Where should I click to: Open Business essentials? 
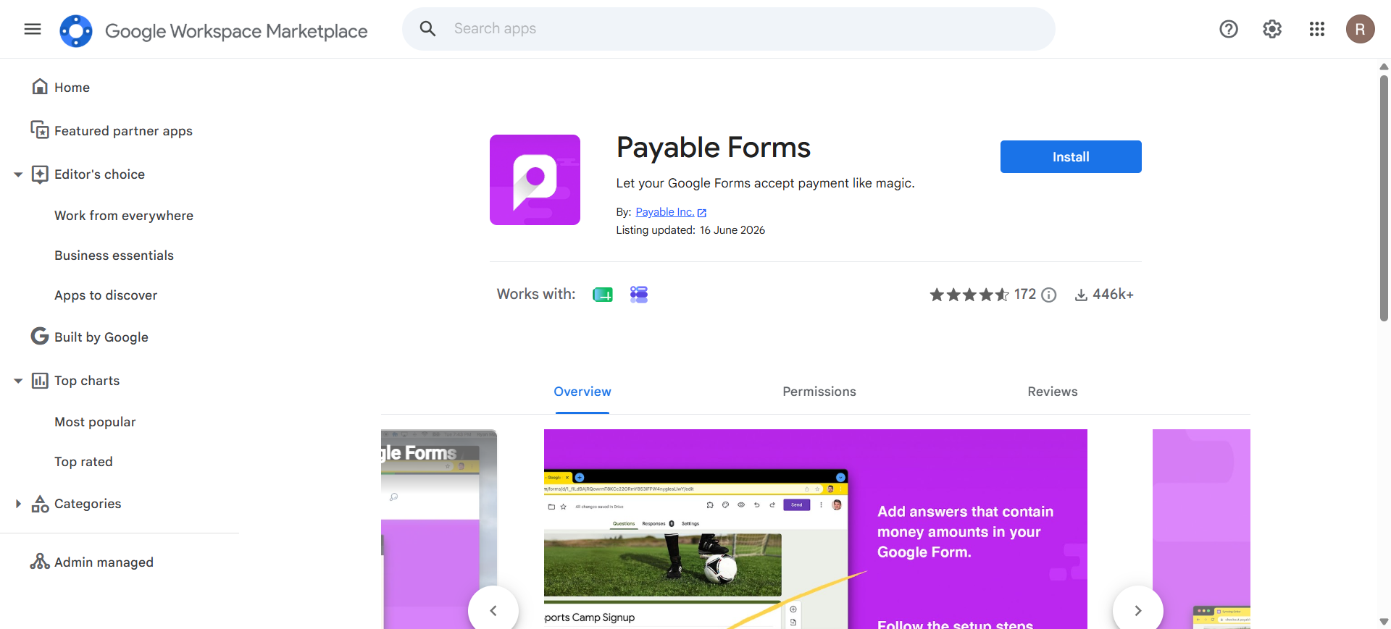[114, 256]
